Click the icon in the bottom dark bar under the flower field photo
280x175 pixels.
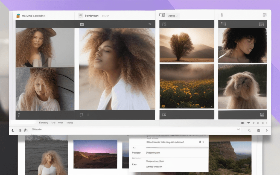(164, 115)
